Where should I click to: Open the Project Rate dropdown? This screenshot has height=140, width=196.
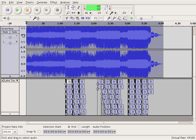click(15, 132)
